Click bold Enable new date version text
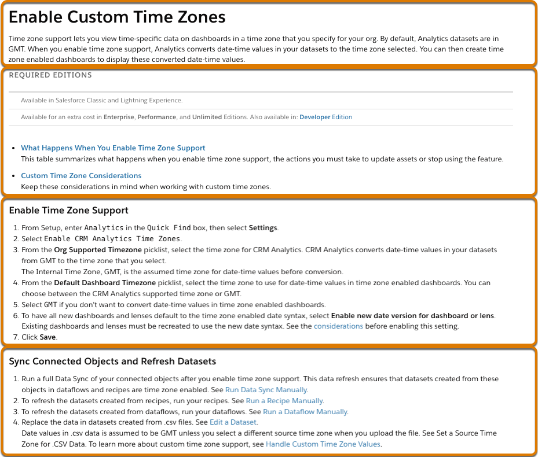 point(412,316)
